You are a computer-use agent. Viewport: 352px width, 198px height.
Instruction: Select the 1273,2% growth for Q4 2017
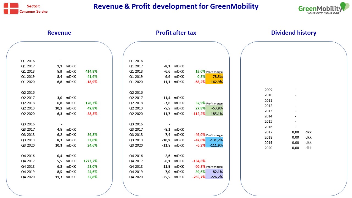90,161
